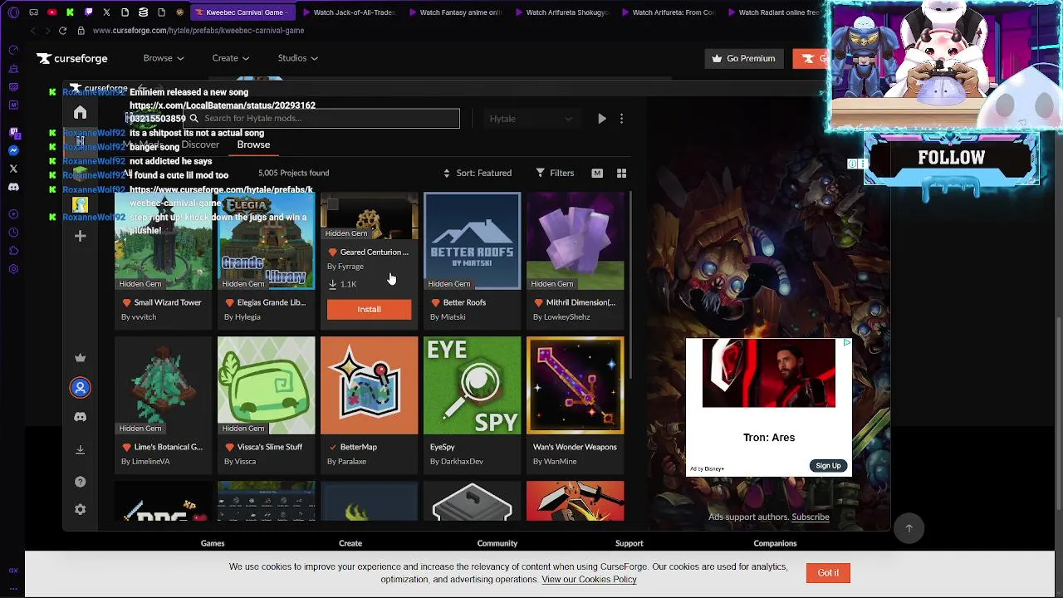Open the three-dot more options menu
This screenshot has width=1063, height=598.
pyautogui.click(x=621, y=119)
